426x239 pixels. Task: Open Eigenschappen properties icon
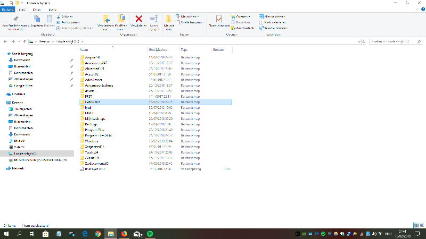[219, 21]
